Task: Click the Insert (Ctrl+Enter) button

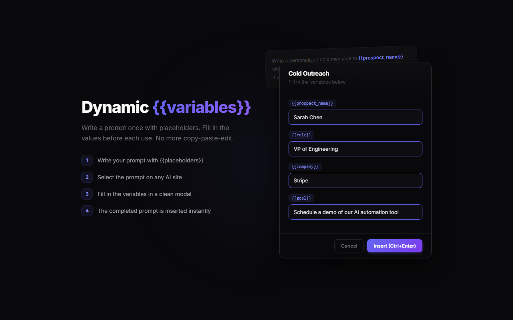Action: click(x=395, y=246)
